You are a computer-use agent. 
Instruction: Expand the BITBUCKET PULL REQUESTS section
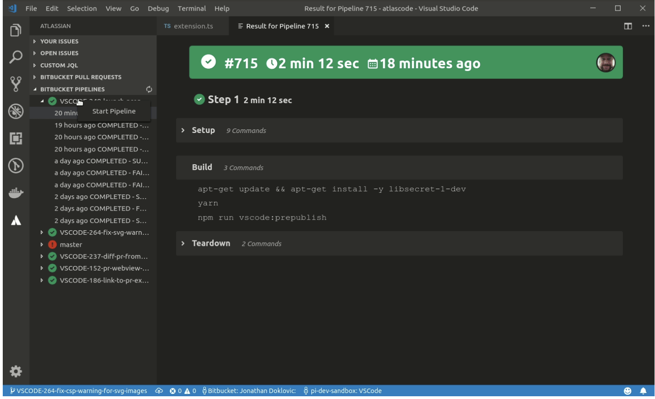point(93,77)
